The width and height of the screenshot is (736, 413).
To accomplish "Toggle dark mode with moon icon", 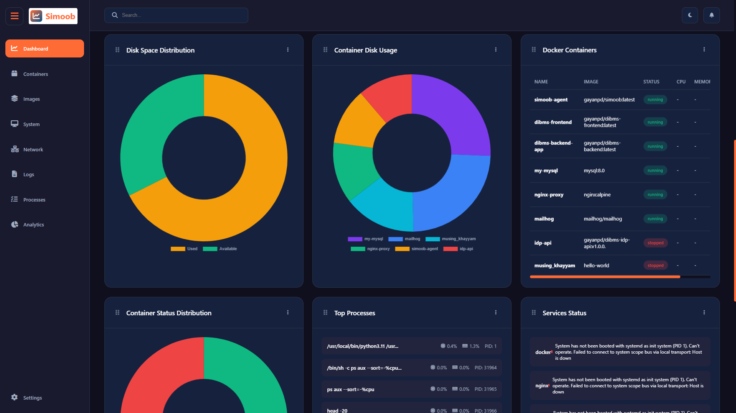I will tap(690, 15).
